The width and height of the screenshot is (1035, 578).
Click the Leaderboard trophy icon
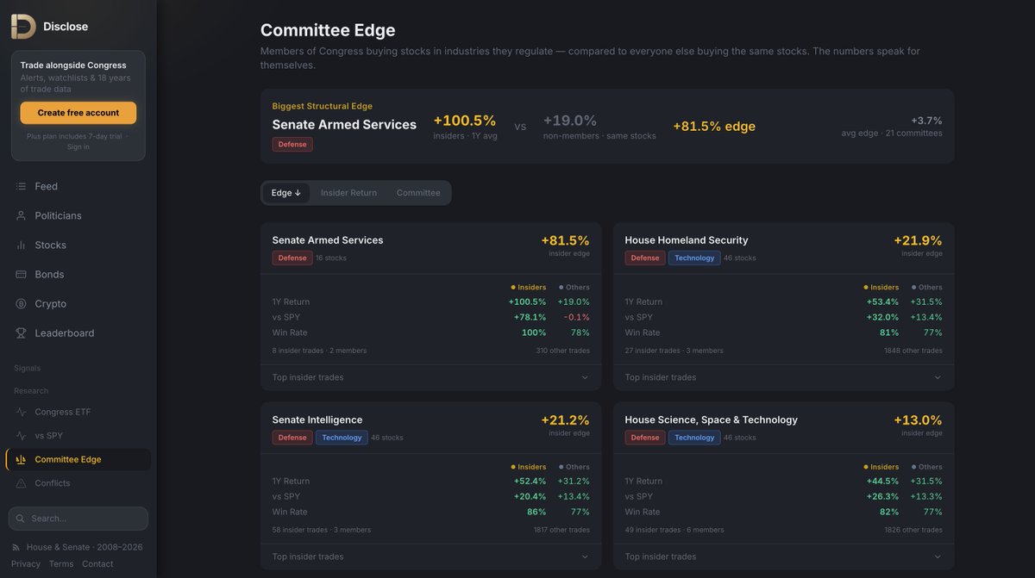click(x=21, y=333)
